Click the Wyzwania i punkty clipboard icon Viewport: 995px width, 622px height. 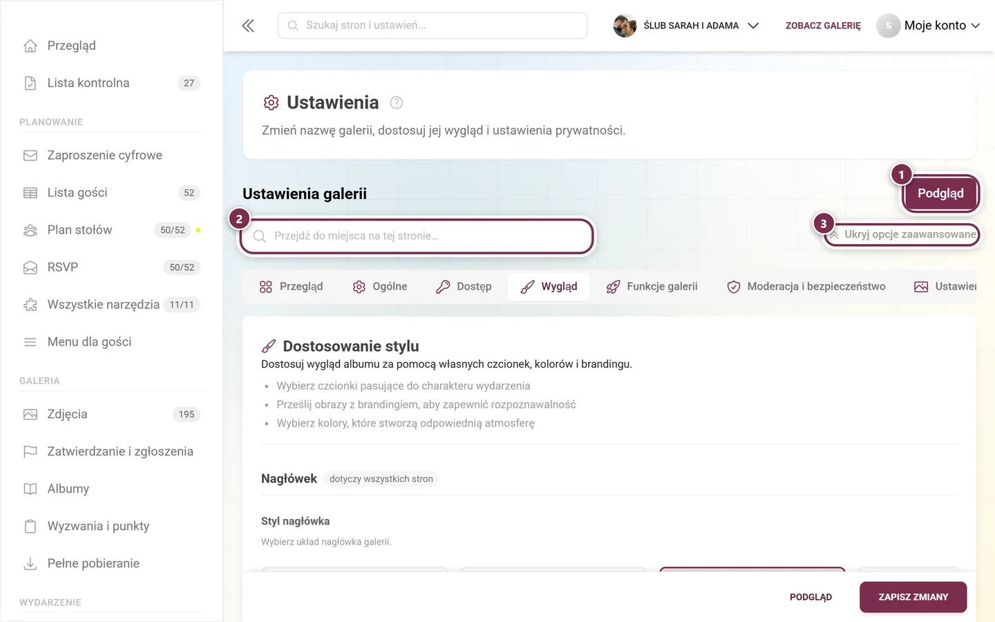(30, 527)
